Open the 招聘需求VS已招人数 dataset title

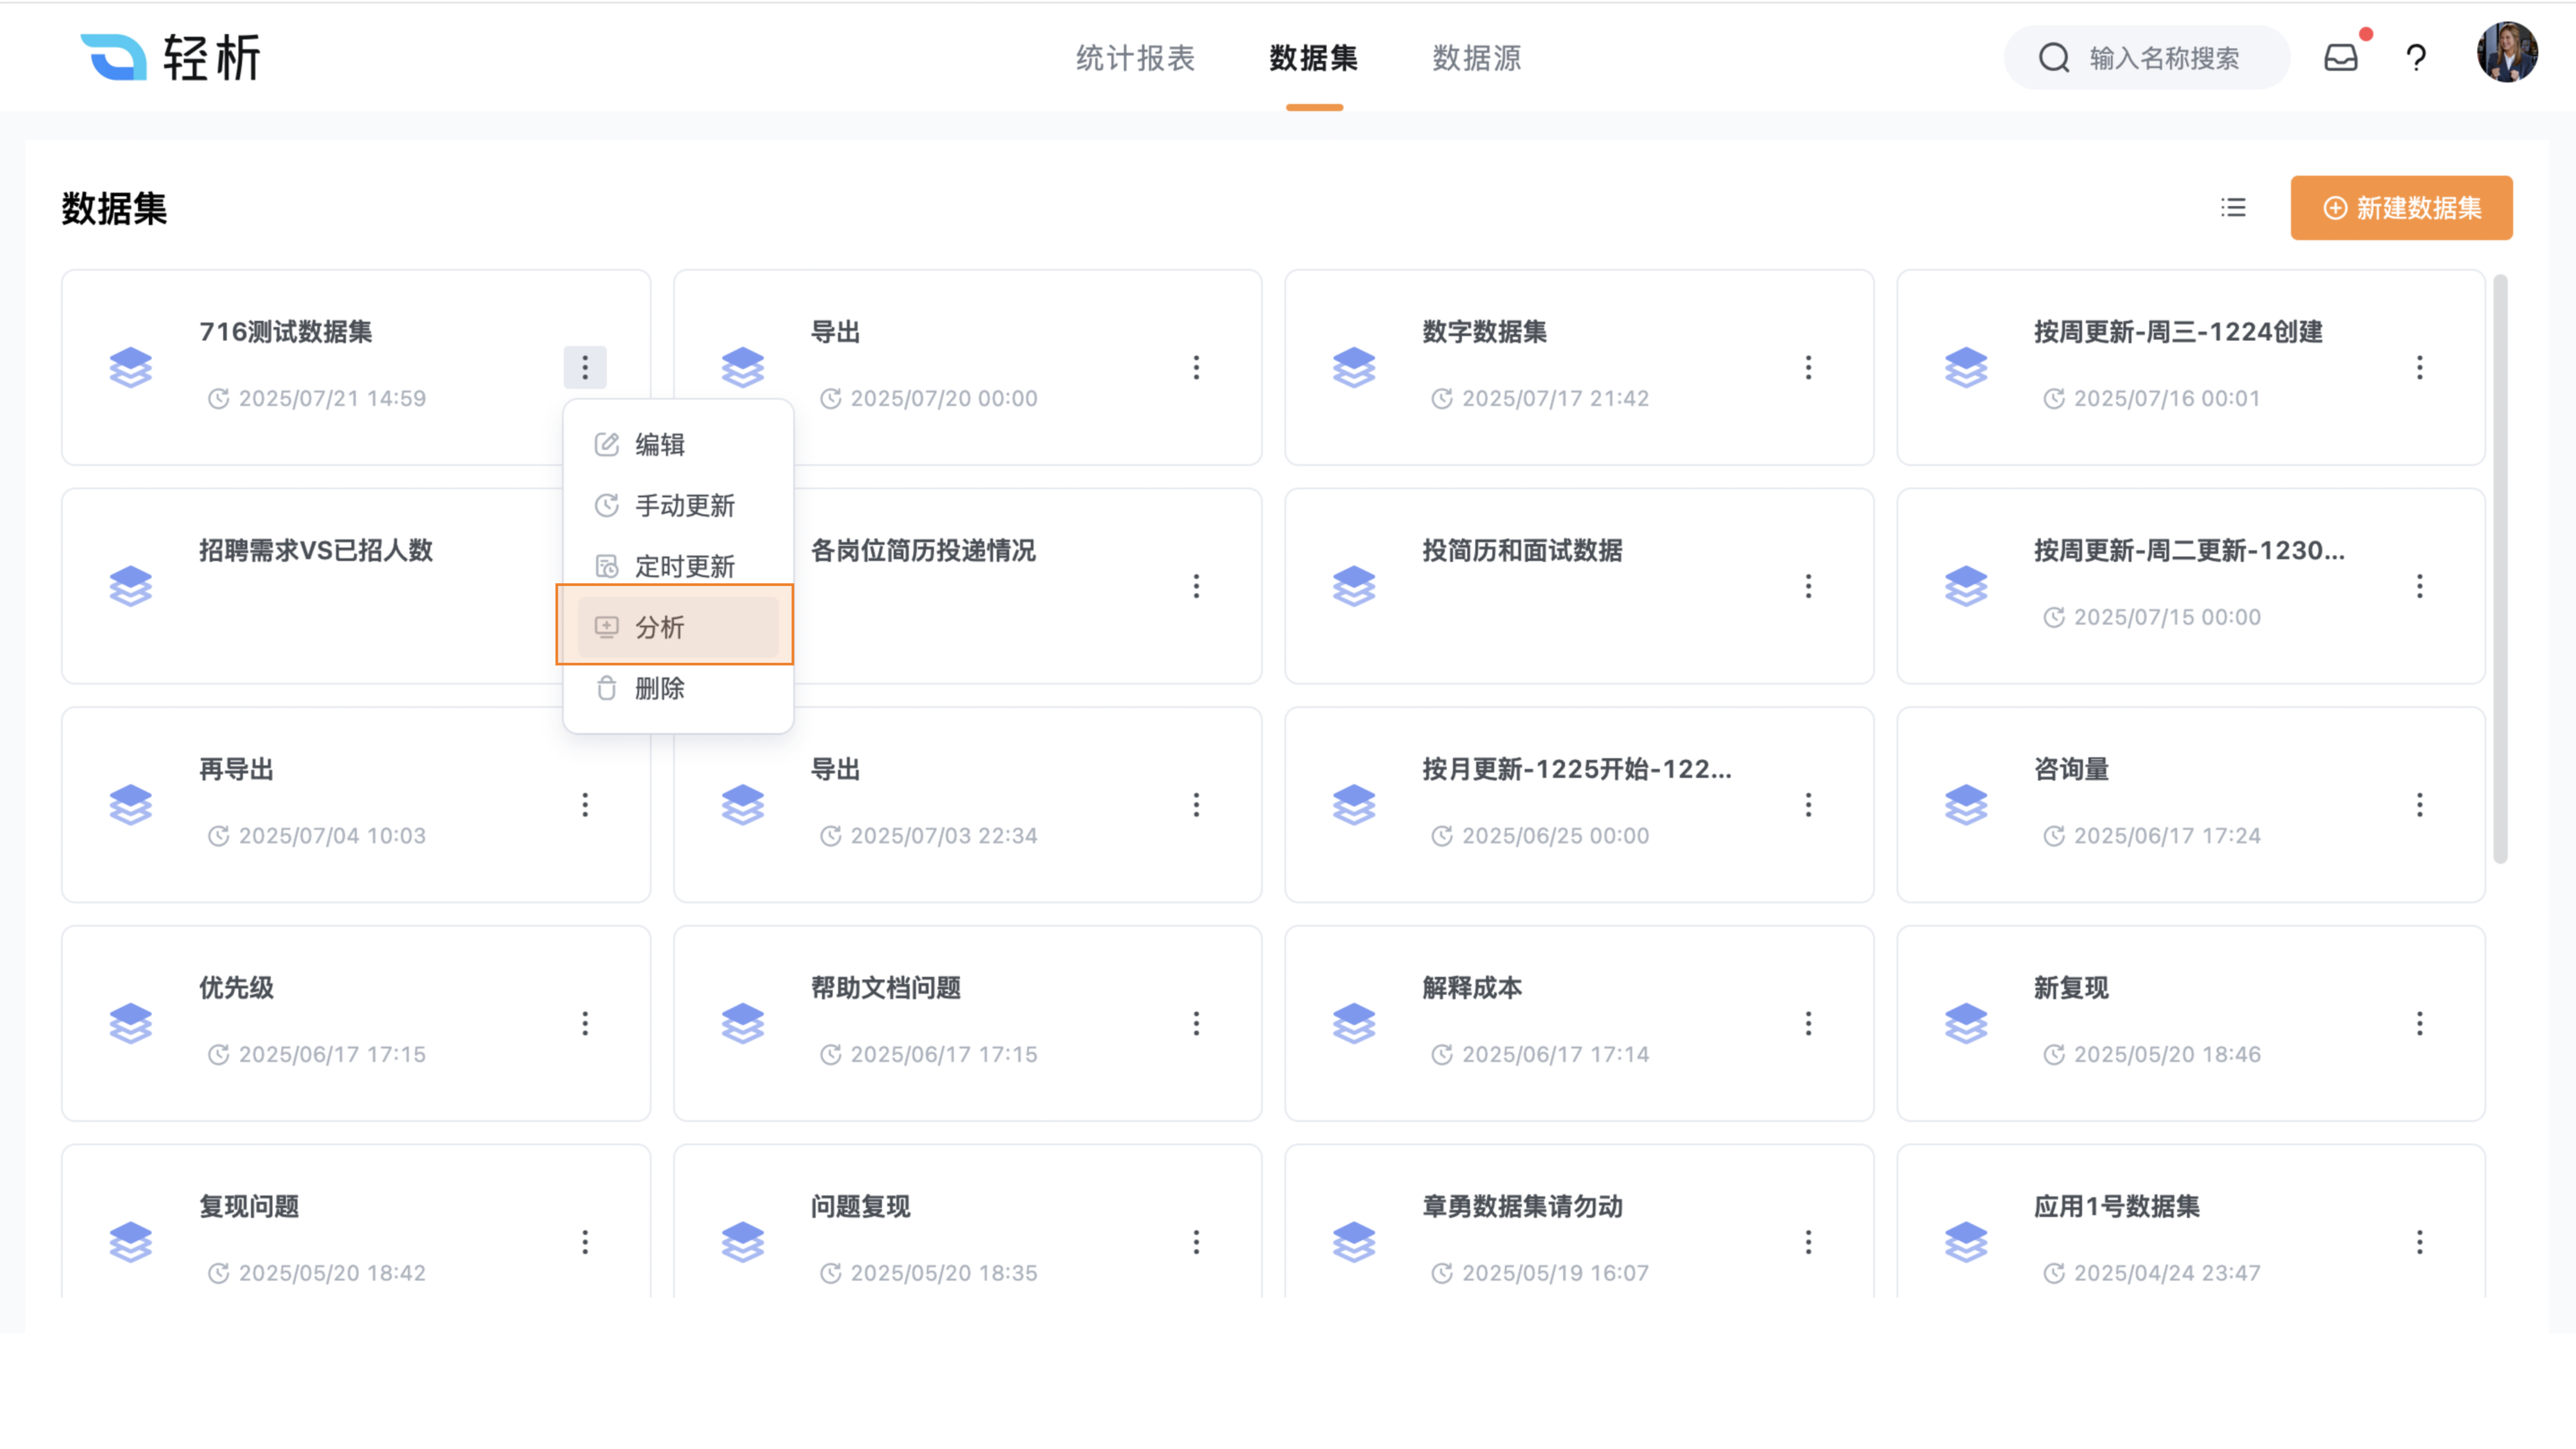pos(316,551)
